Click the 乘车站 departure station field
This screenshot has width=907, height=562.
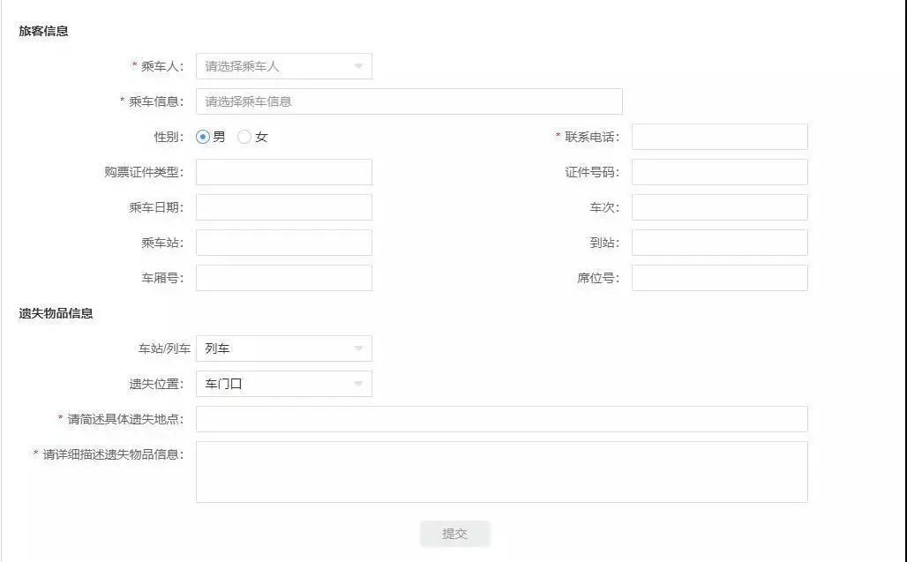282,243
